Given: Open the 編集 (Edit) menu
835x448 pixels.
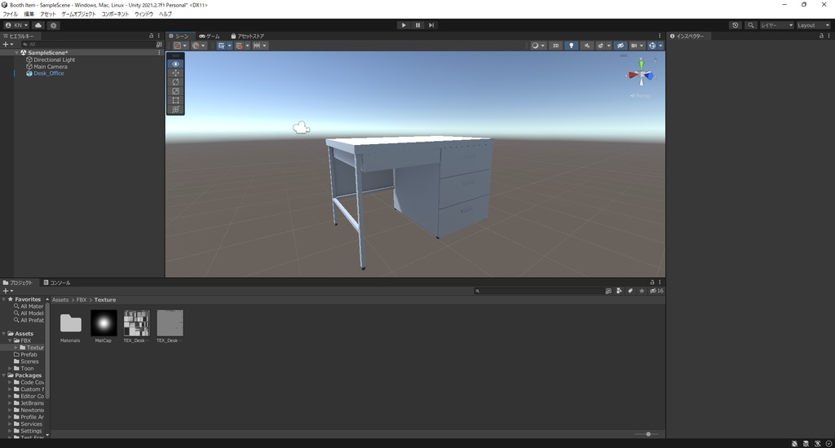Looking at the screenshot, I should coord(29,15).
